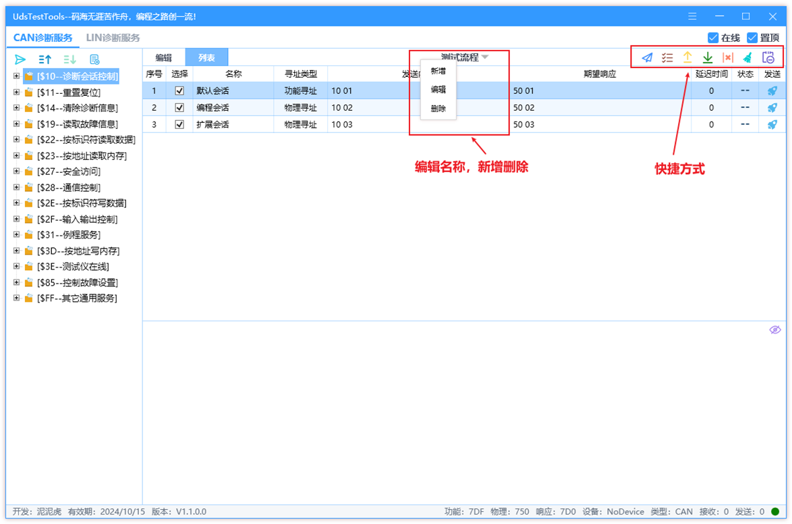Click the 期望响应 column header
The image size is (792, 524).
(600, 74)
